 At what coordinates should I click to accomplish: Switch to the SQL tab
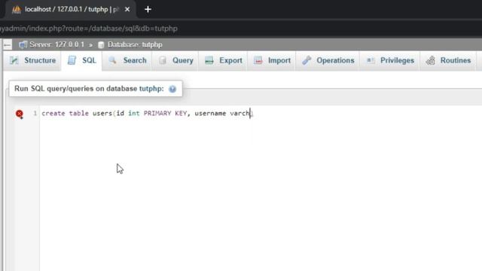point(82,60)
